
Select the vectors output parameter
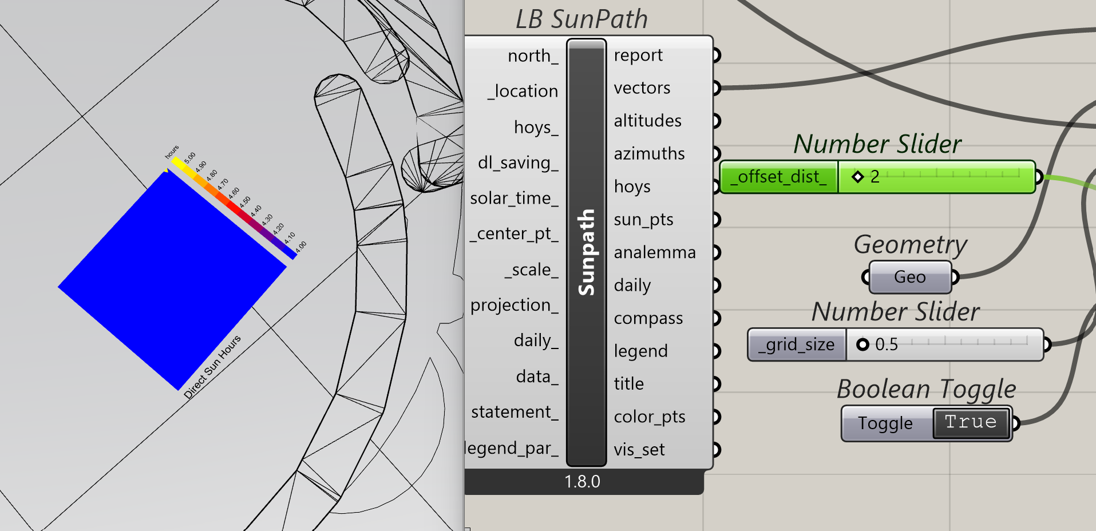coord(642,88)
